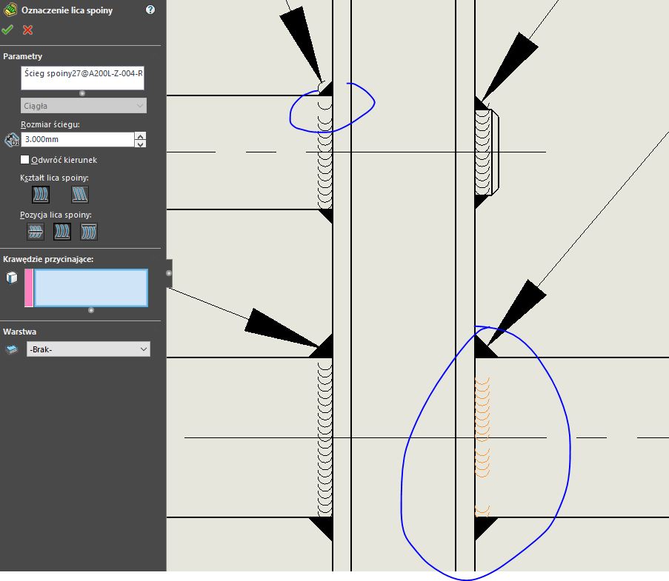Image resolution: width=669 pixels, height=581 pixels.
Task: Click the Kształt lica spoiny label
Action: pyautogui.click(x=54, y=178)
